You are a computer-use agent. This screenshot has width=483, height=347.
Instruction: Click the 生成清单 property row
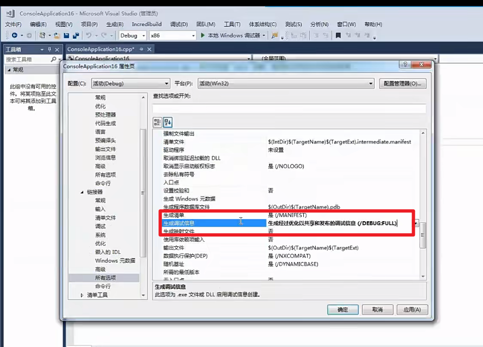[287, 215]
